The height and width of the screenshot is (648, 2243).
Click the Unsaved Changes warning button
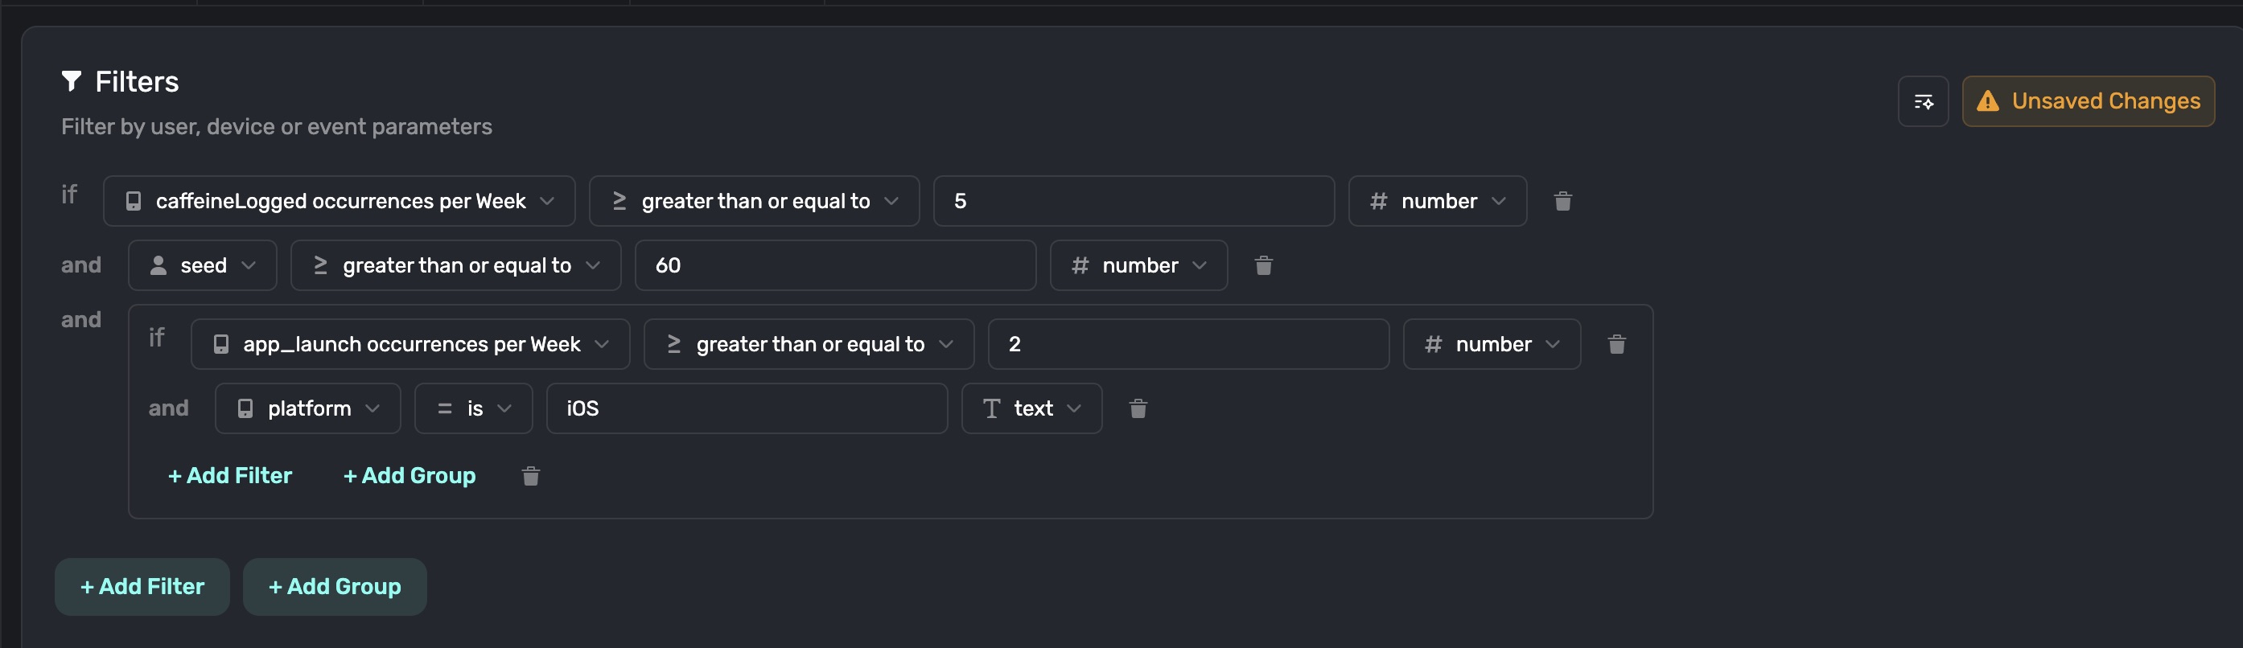[x=2088, y=102]
